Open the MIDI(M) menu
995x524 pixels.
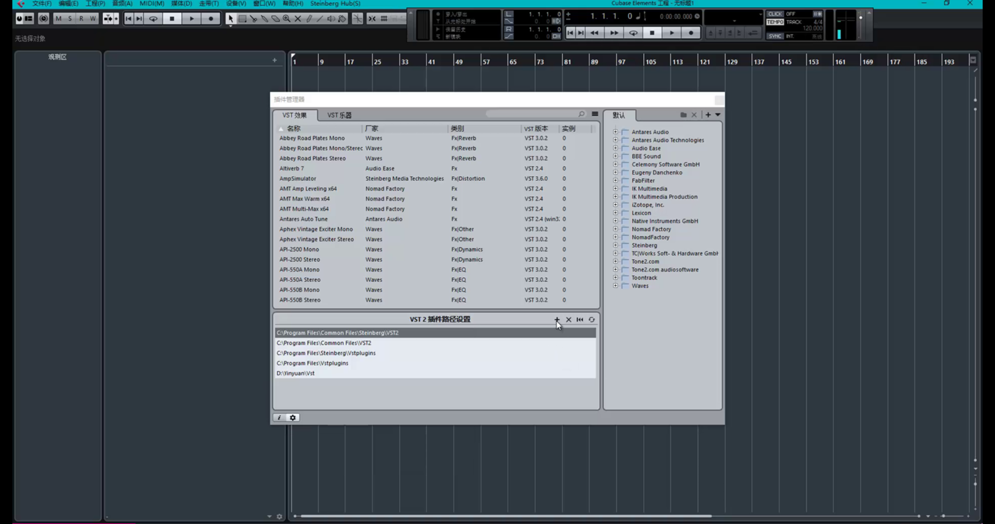[x=152, y=4]
